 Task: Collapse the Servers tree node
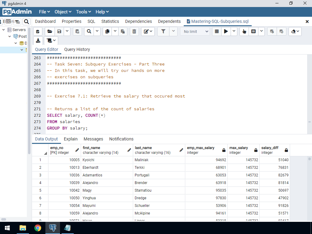coord(4,30)
